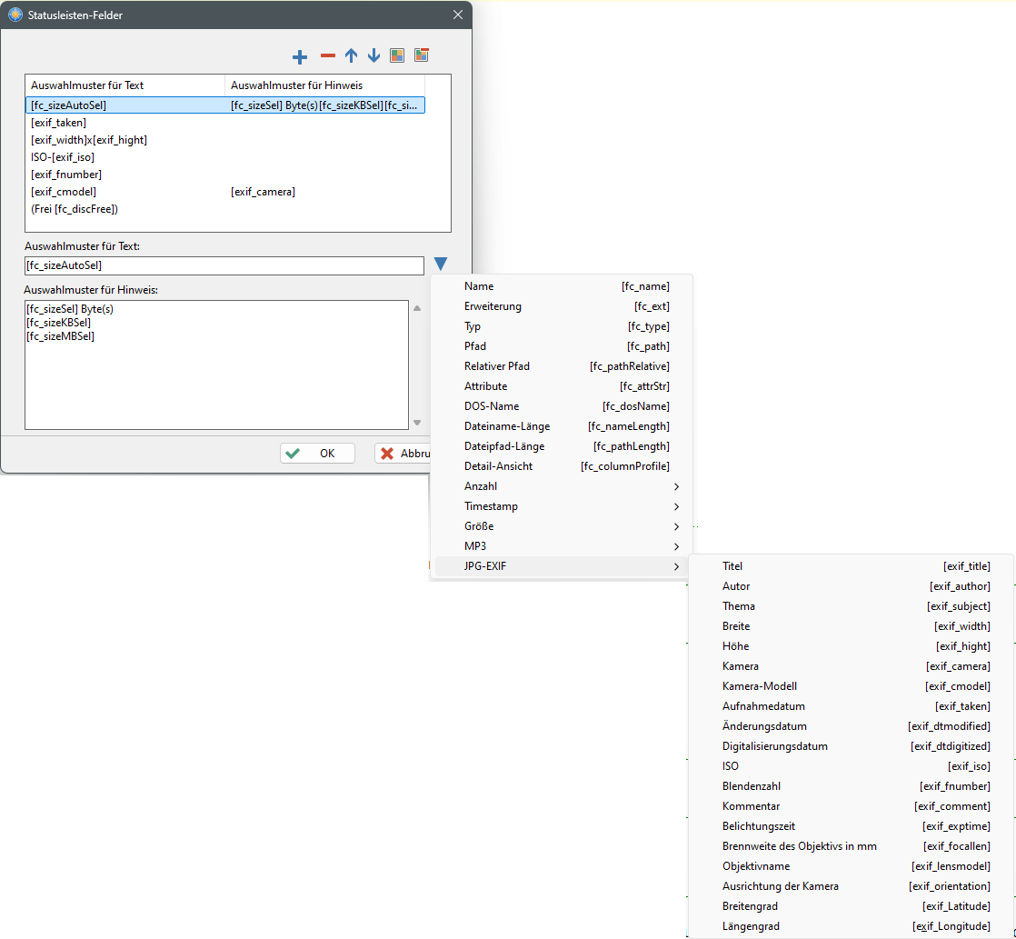Choose Aufnahmedatum placeholder entry

pos(854,706)
